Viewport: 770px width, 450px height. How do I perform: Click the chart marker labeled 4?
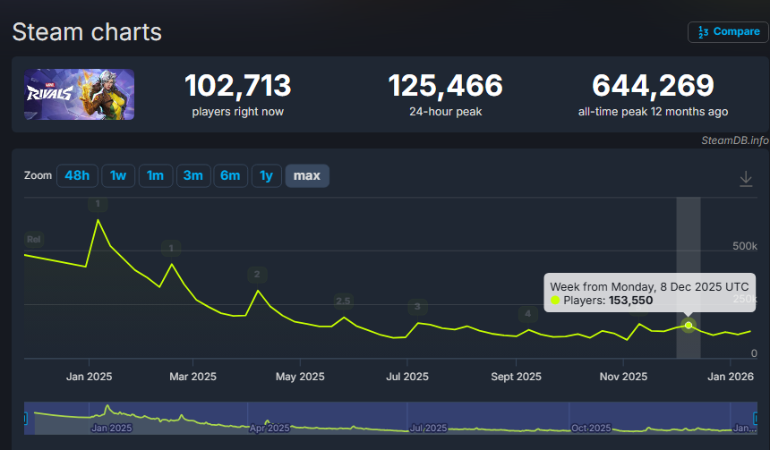[528, 314]
